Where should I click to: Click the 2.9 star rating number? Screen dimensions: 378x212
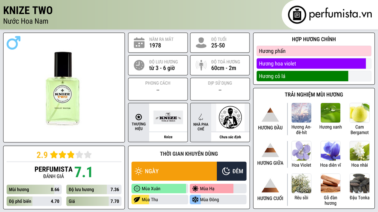click(x=42, y=155)
